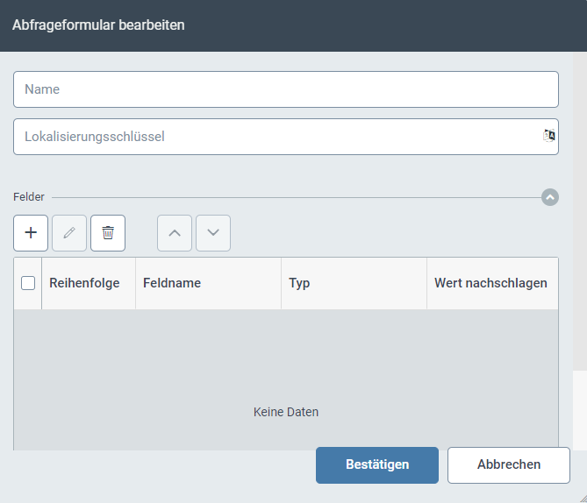Click the Typ column header
Image resolution: width=587 pixels, height=503 pixels.
300,283
